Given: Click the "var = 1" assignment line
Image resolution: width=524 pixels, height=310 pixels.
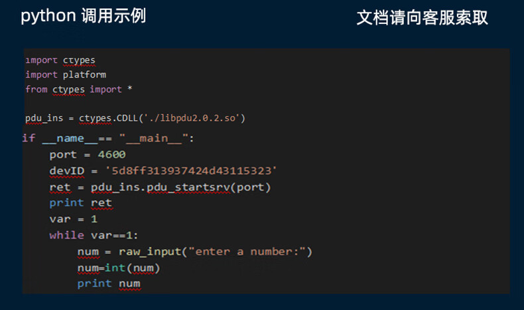Looking at the screenshot, I should point(74,219).
